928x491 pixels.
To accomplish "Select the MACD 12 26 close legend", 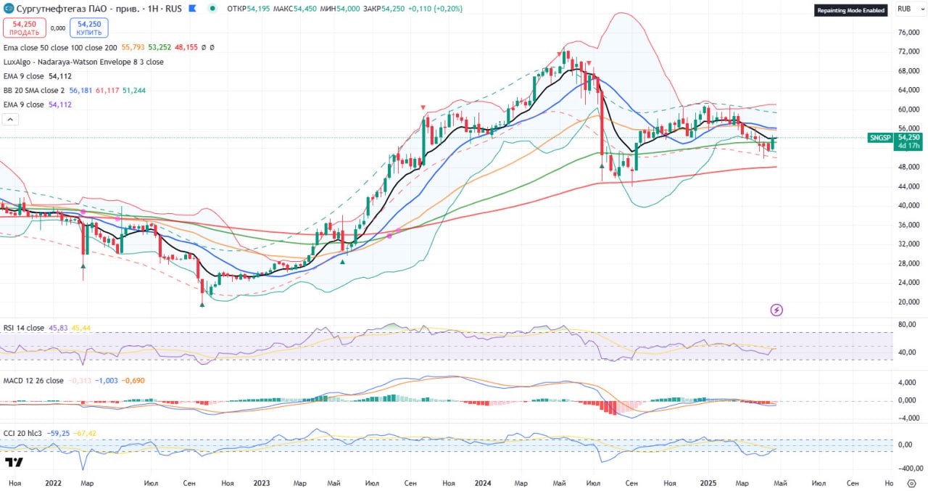I will click(x=33, y=381).
